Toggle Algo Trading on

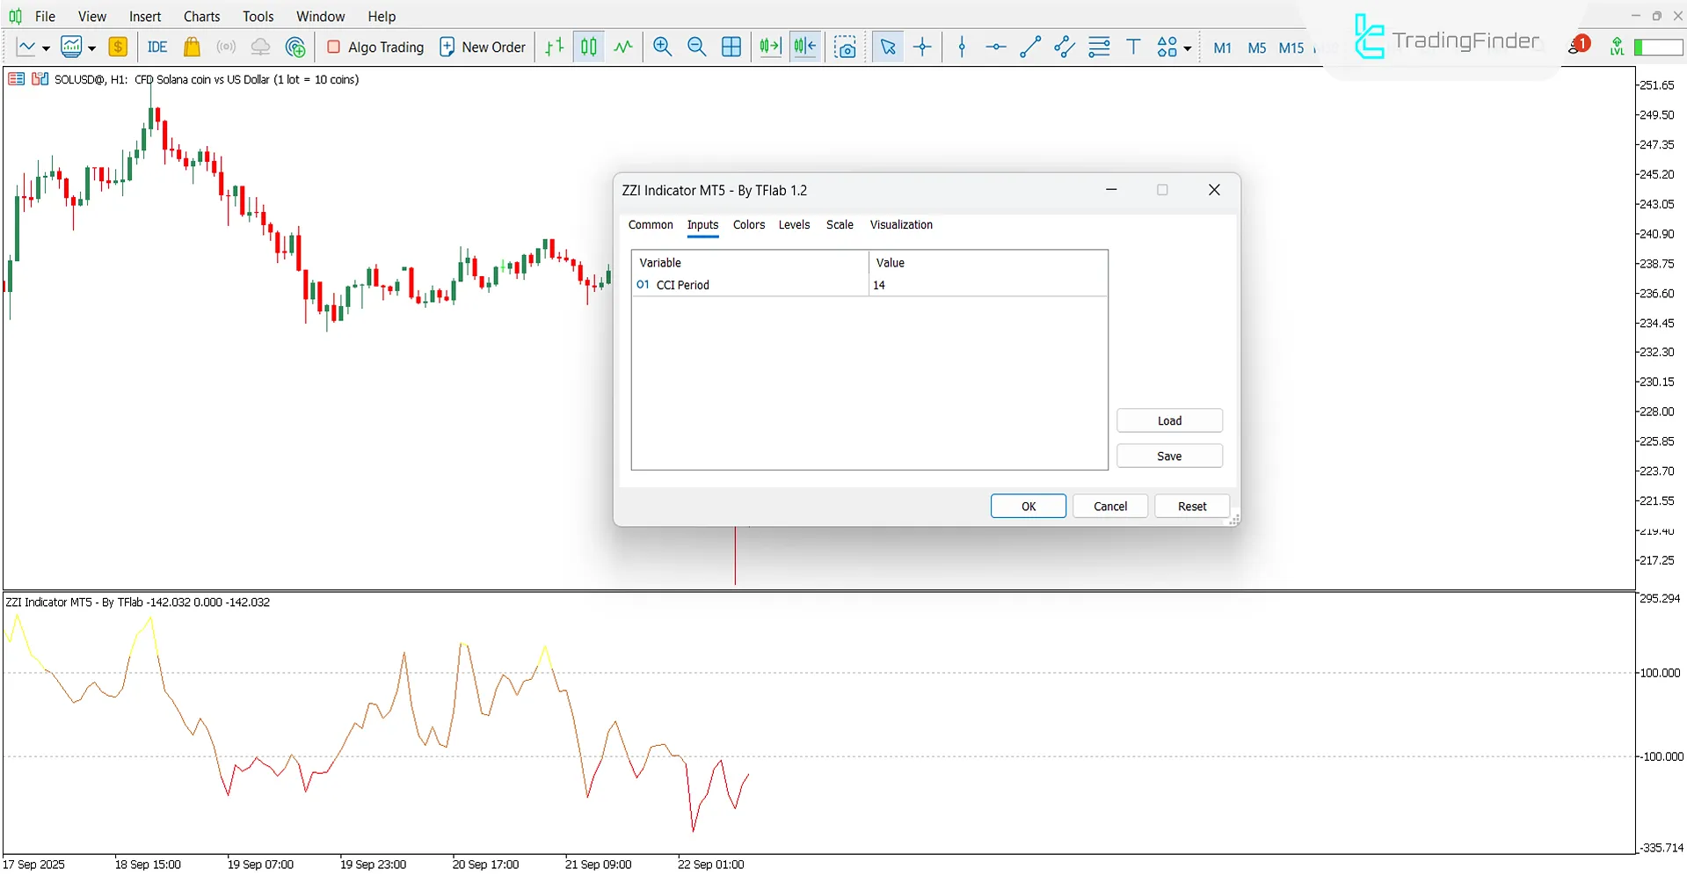pyautogui.click(x=374, y=47)
